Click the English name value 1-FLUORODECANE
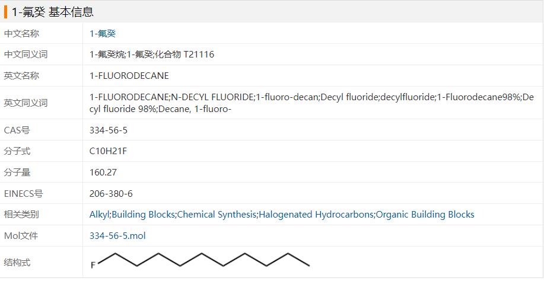The width and height of the screenshot is (544, 281). [129, 76]
